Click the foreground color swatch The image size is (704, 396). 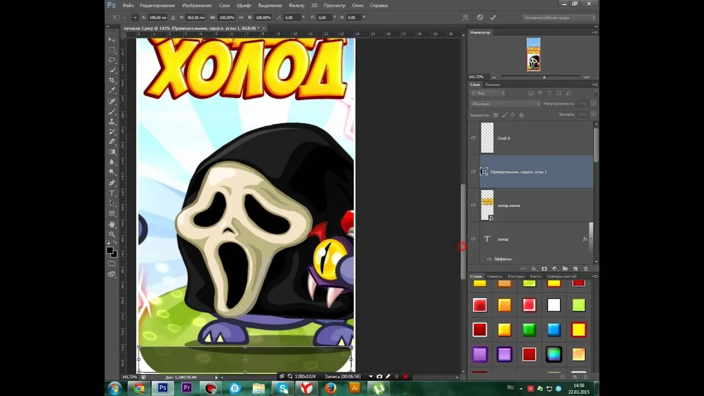110,250
